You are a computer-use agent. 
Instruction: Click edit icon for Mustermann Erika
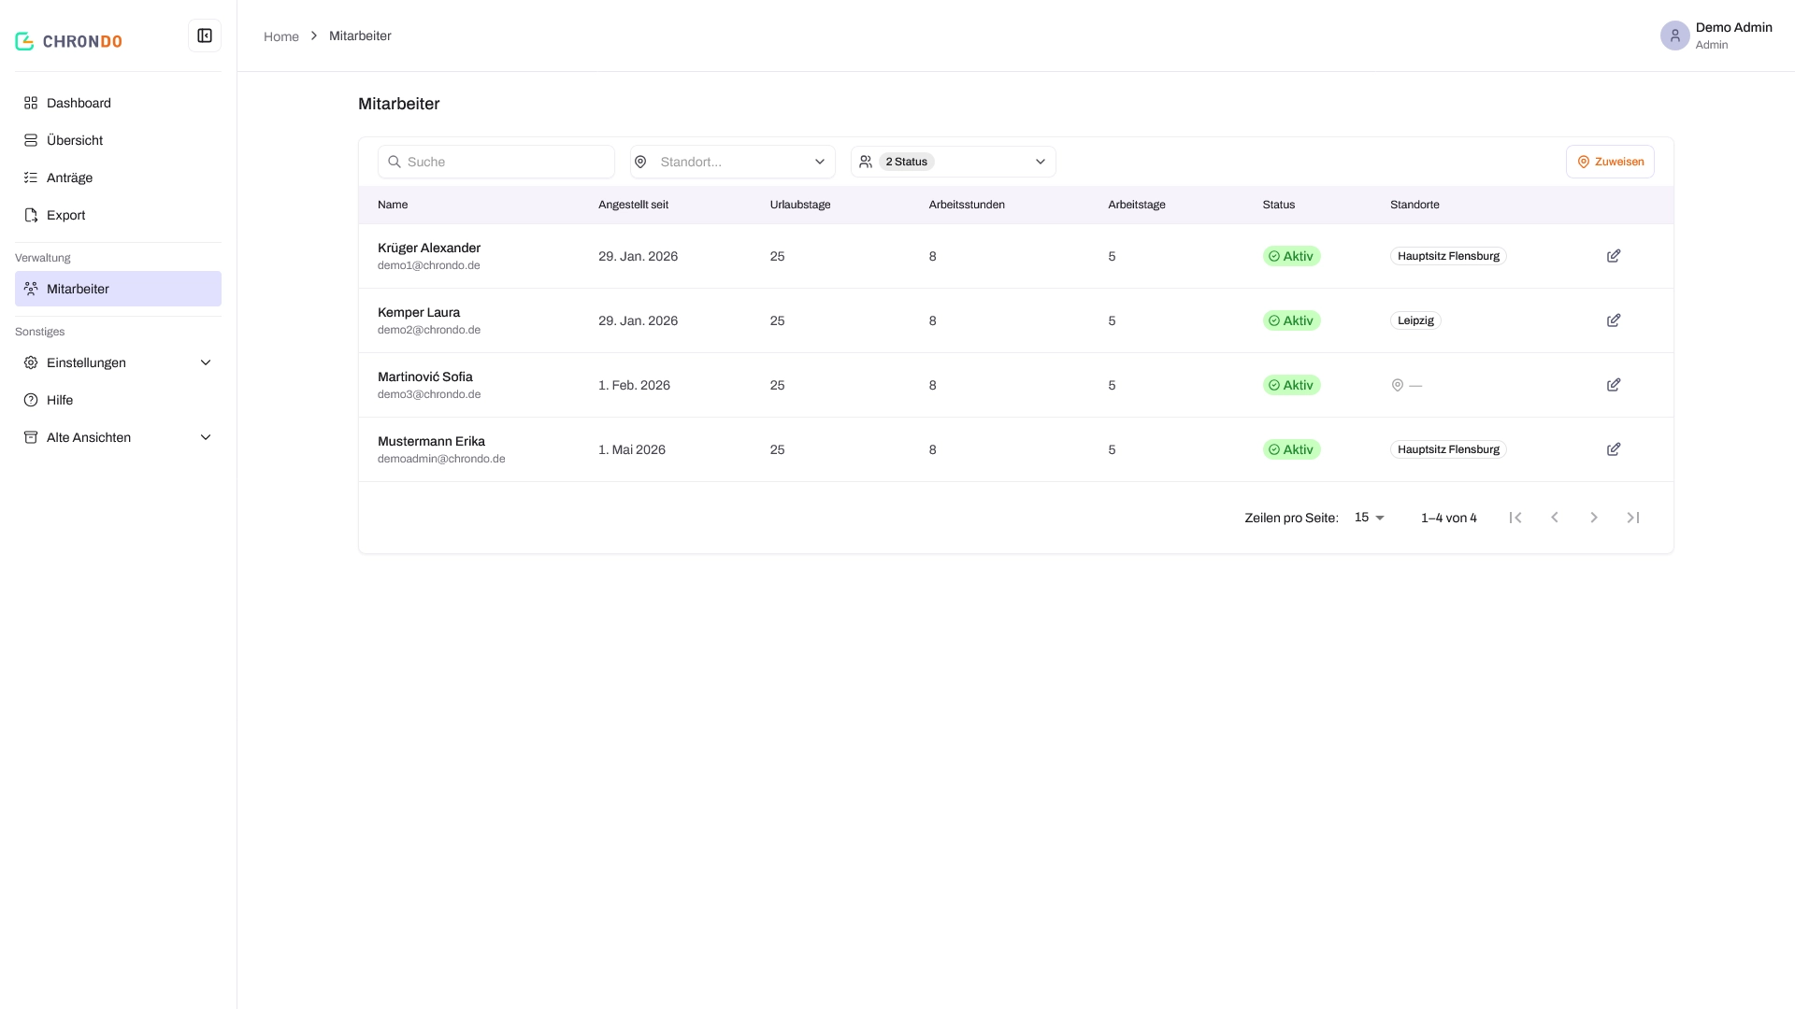(1614, 449)
